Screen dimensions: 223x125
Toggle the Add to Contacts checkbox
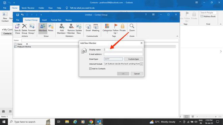click(x=90, y=69)
